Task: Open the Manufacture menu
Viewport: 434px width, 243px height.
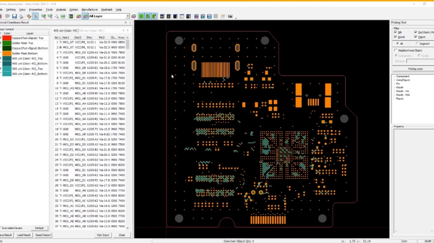Action: coord(89,10)
